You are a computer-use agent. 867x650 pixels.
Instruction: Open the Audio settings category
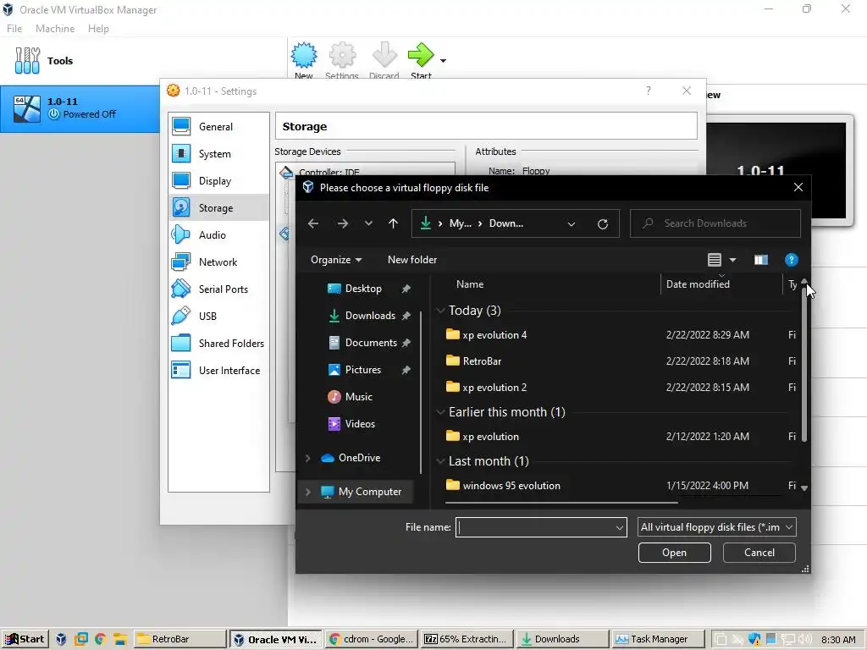pos(219,235)
